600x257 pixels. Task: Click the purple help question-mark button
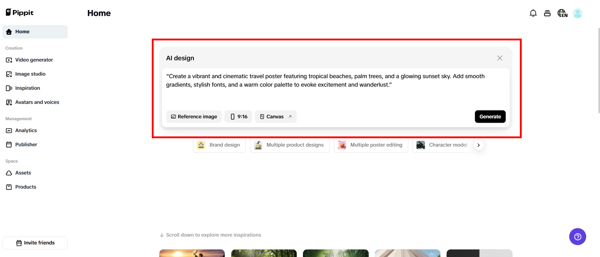[x=577, y=237]
